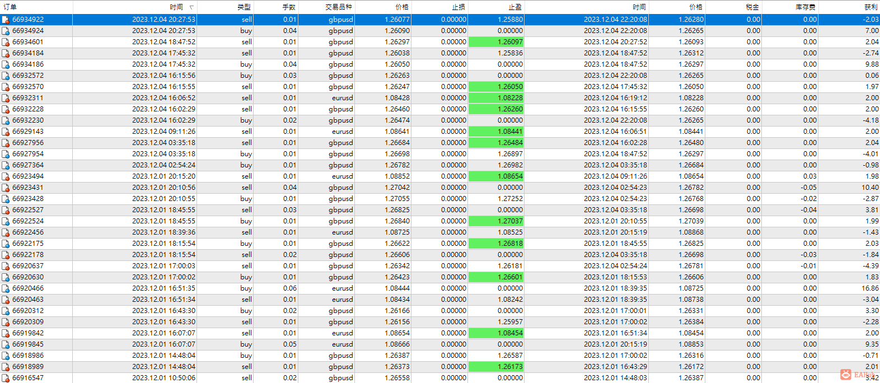Click lot size 0.05 in row 66919845
The image size is (880, 383).
coord(290,344)
